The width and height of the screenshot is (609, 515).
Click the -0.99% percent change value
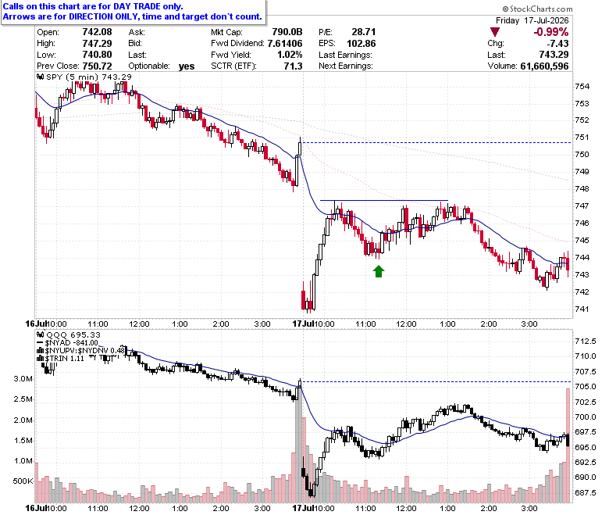point(550,32)
